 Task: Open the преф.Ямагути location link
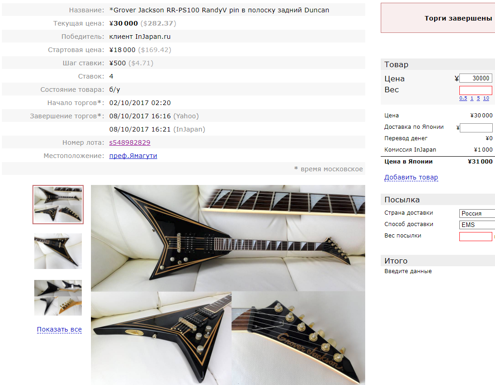click(133, 156)
